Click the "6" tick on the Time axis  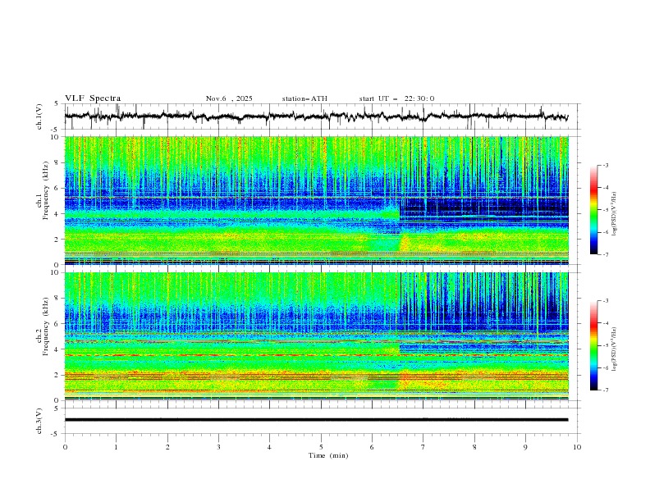(x=372, y=447)
